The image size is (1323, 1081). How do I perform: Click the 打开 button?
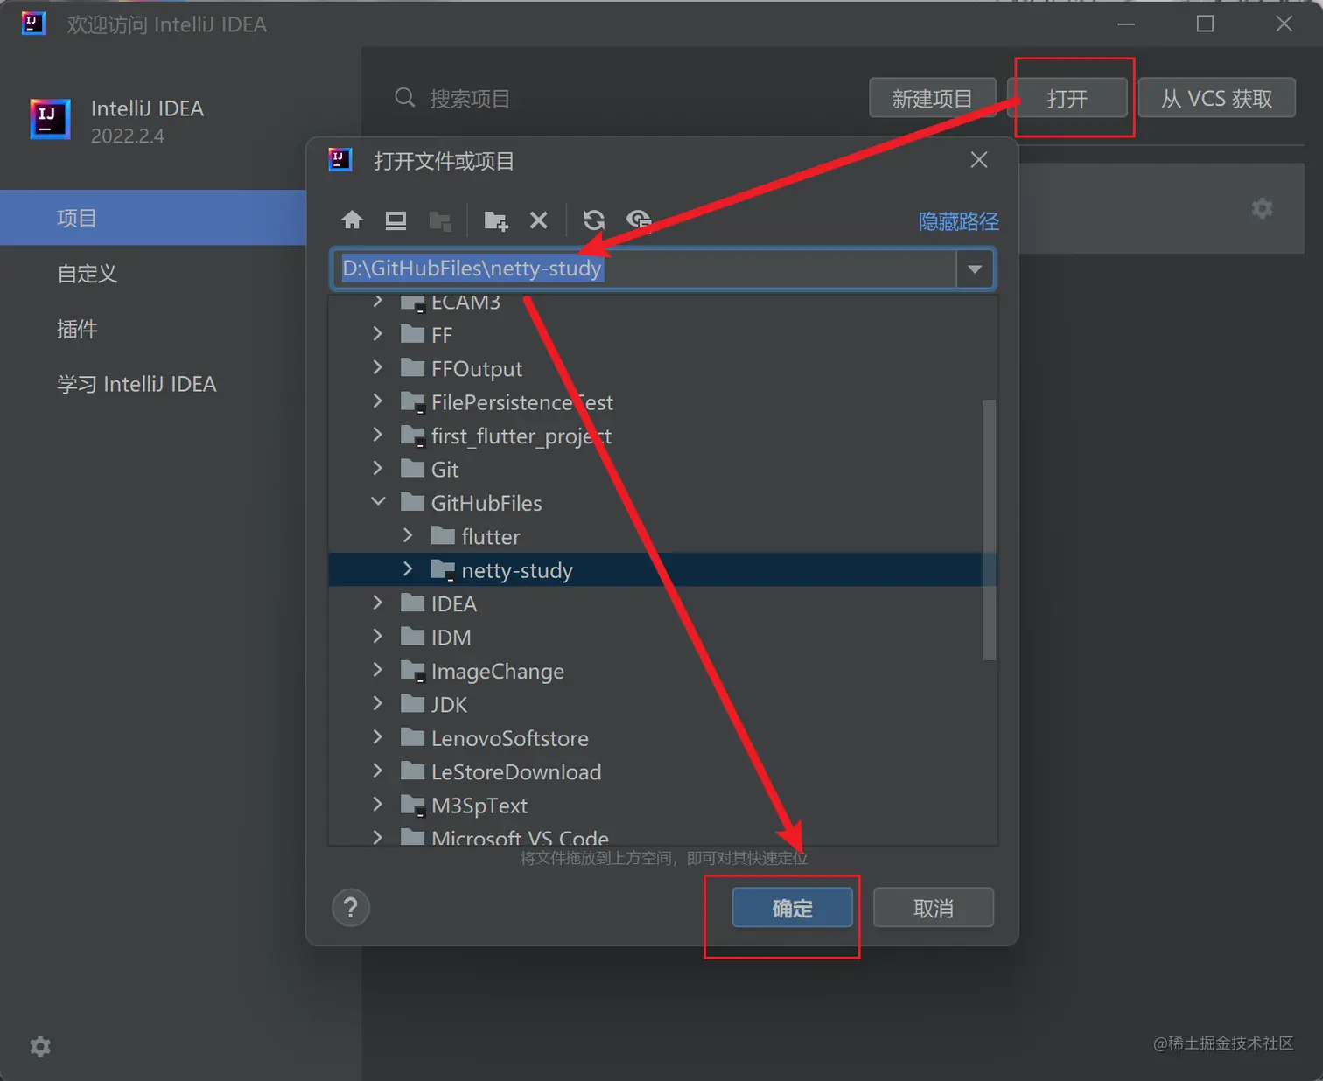tap(1067, 98)
